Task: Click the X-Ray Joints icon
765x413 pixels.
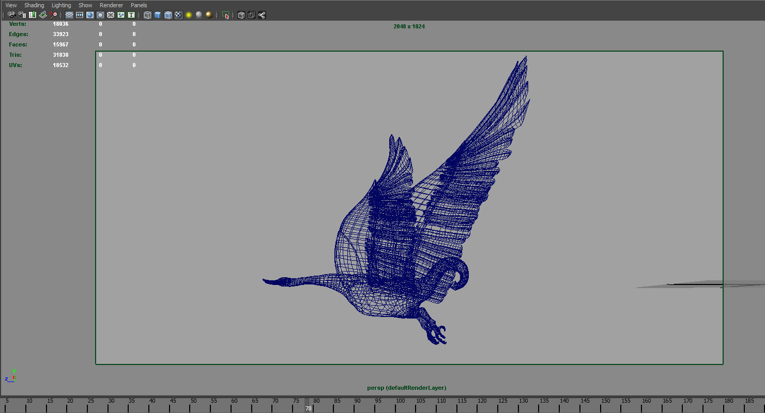Action: click(x=262, y=15)
